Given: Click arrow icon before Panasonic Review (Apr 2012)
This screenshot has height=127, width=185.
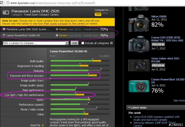Looking at the screenshot, I should (x=57, y=29).
